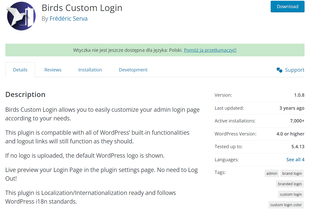Click the '7,000+' active installations value
The height and width of the screenshot is (211, 316).
[297, 121]
